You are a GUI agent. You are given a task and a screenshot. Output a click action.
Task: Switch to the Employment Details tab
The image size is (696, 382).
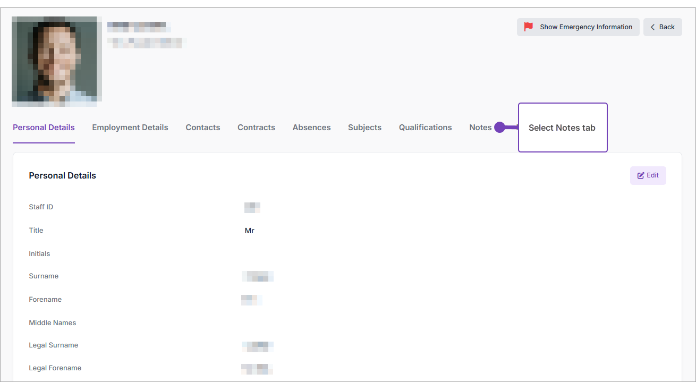130,128
